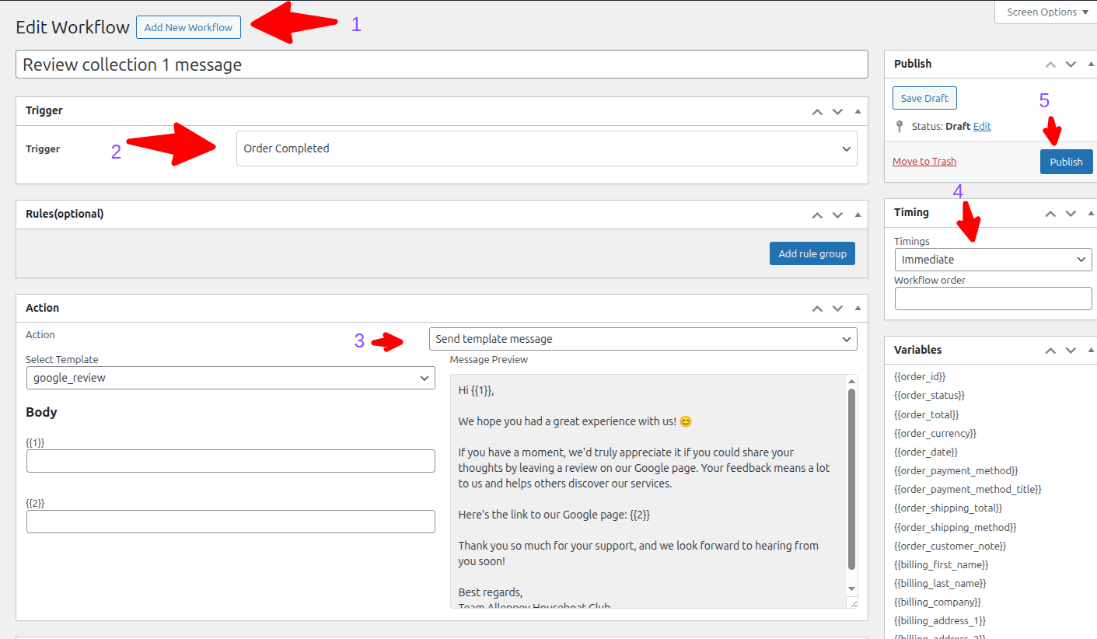Move the Publish box down using its chevron
The width and height of the screenshot is (1097, 639).
(1070, 64)
